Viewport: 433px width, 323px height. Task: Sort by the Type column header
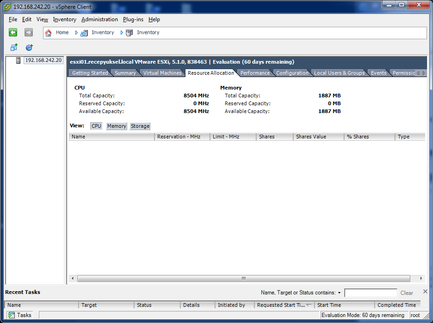[410, 137]
